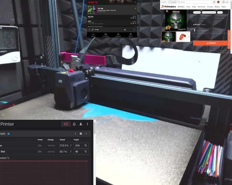
Task: Click the Costumes & Accessories breadcrumb chip
Action: coord(209,12)
